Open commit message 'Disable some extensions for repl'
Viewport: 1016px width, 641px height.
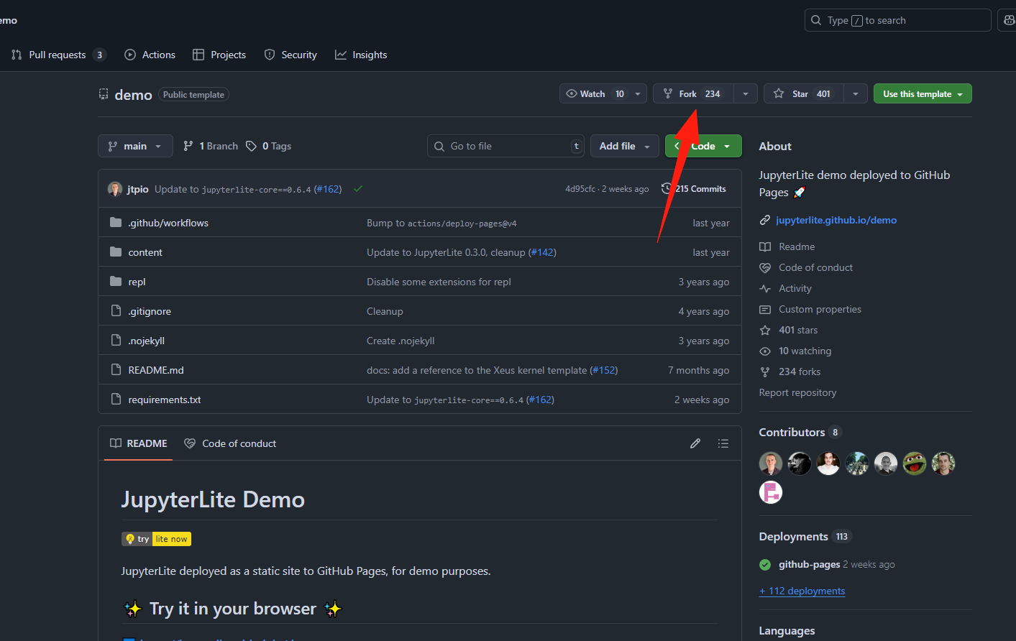439,282
